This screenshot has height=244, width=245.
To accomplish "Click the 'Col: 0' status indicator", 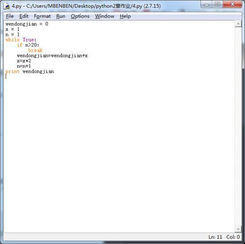I will (x=233, y=237).
